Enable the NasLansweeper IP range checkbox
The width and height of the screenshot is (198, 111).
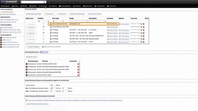click(x=44, y=39)
